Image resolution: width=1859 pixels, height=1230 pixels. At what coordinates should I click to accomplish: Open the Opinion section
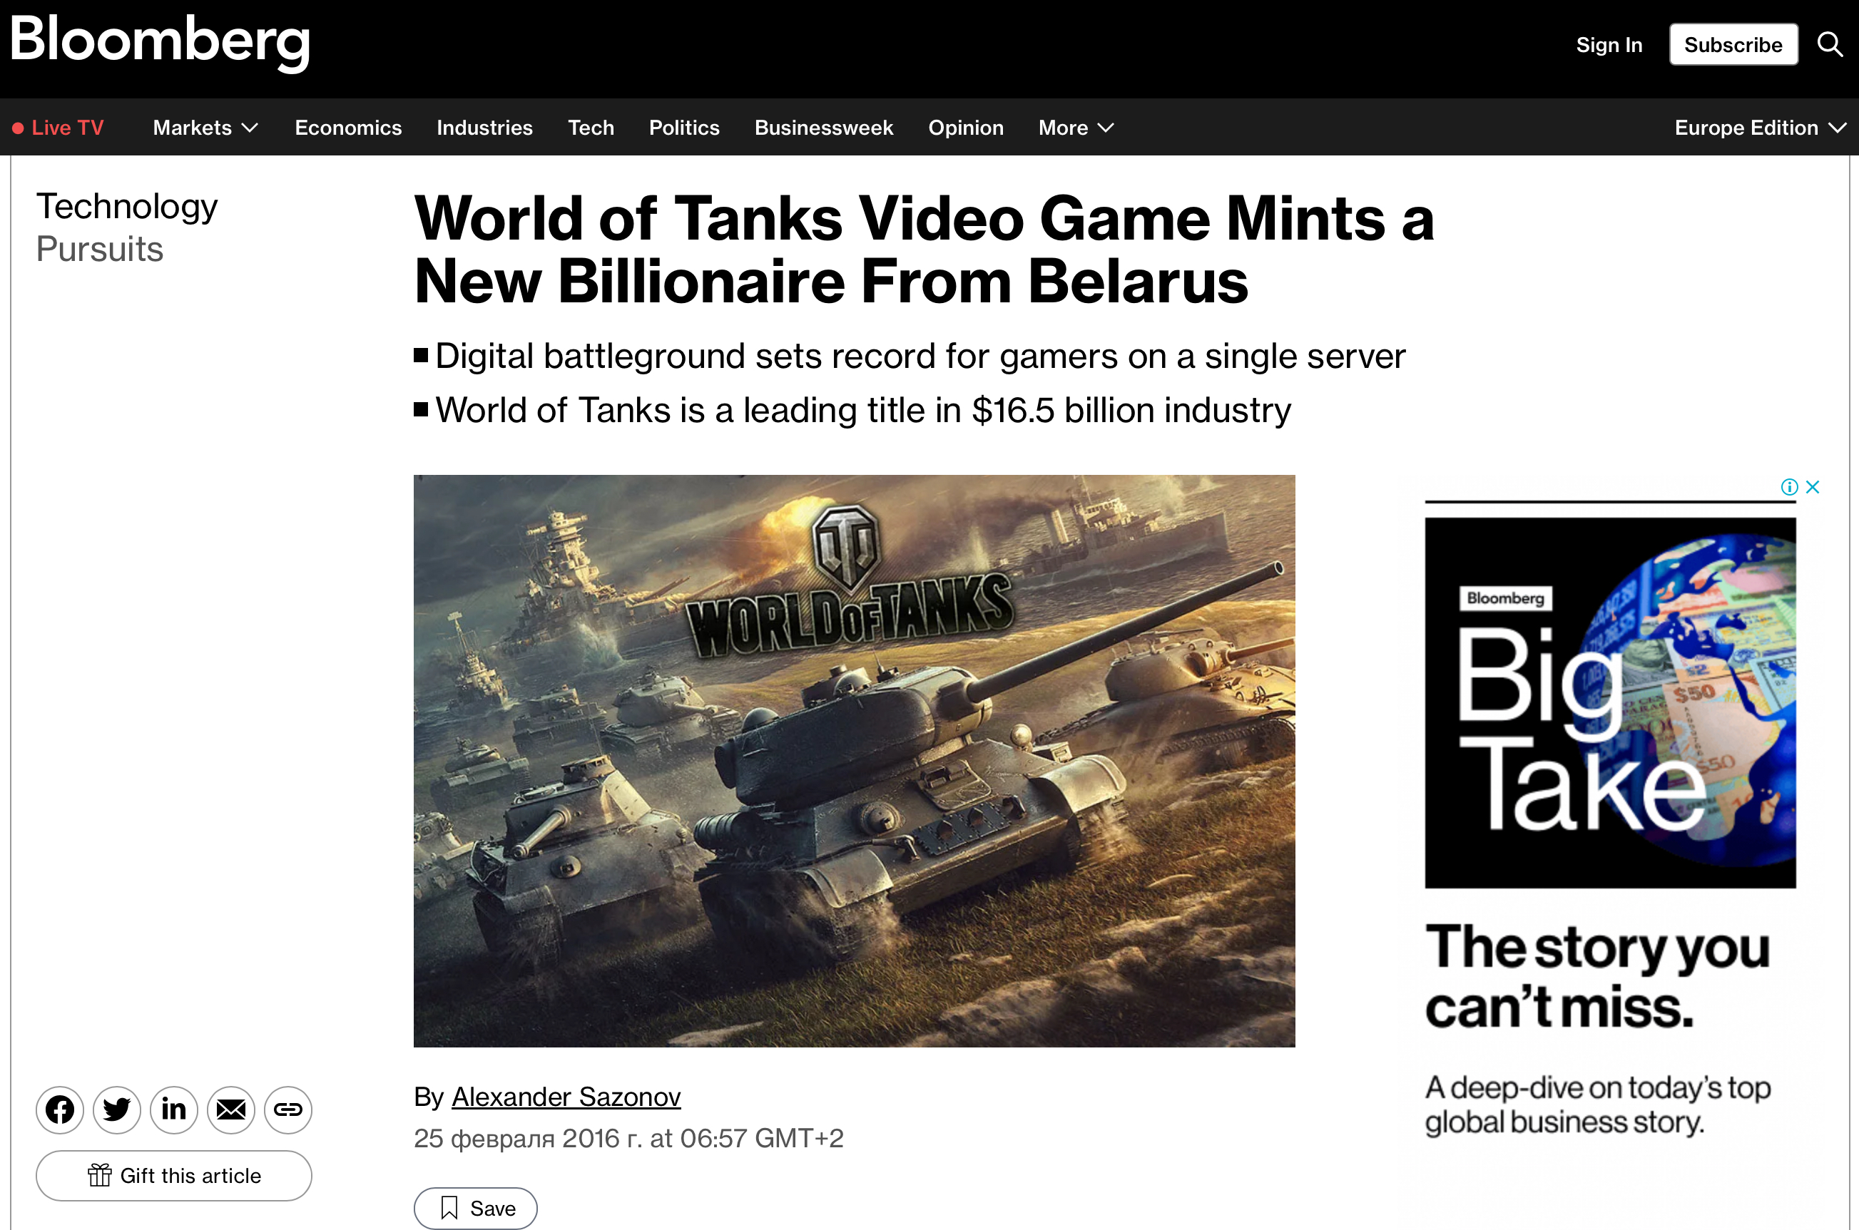(966, 128)
